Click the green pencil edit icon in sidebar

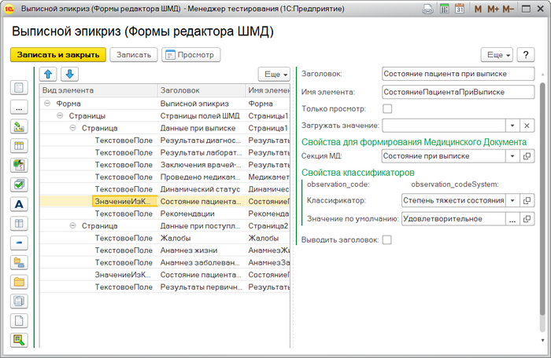pyautogui.click(x=19, y=126)
